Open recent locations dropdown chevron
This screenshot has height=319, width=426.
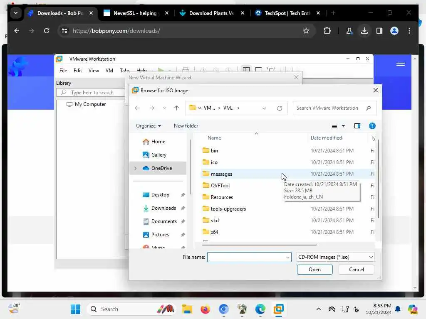click(x=164, y=108)
